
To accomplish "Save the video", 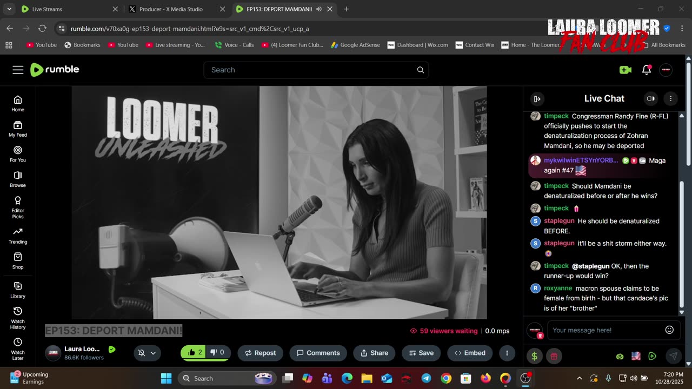I will (421, 353).
